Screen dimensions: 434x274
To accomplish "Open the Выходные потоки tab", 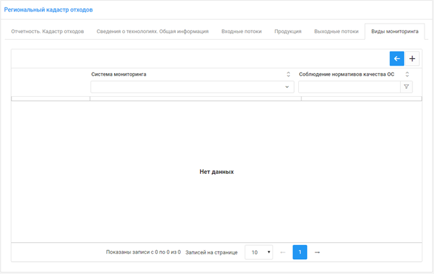I will coord(336,32).
